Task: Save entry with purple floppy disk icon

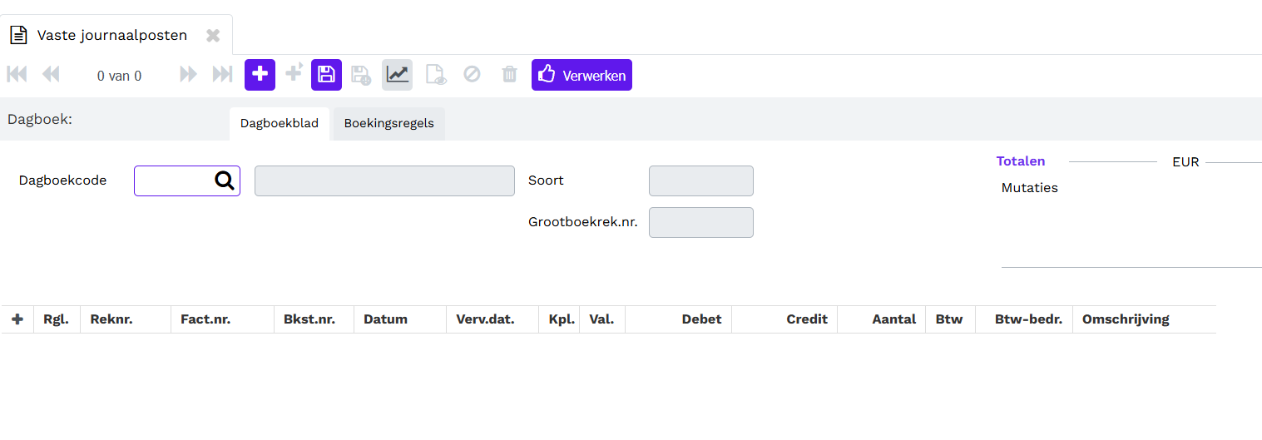Action: pos(326,75)
